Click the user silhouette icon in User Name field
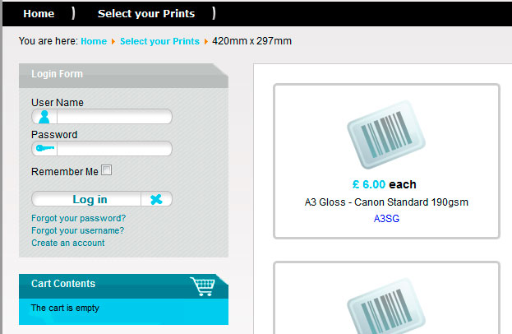This screenshot has height=334, width=512. click(x=44, y=117)
